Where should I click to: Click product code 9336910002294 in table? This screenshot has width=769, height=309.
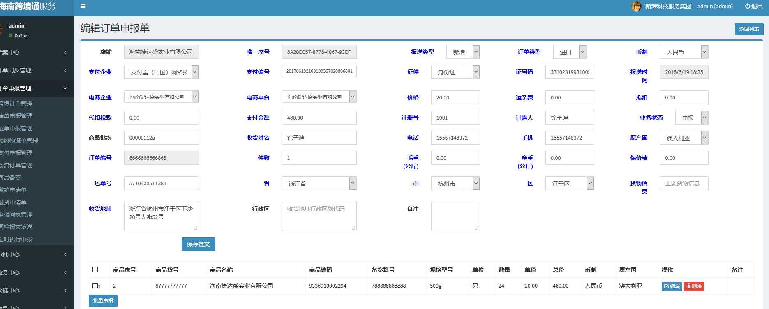point(328,286)
